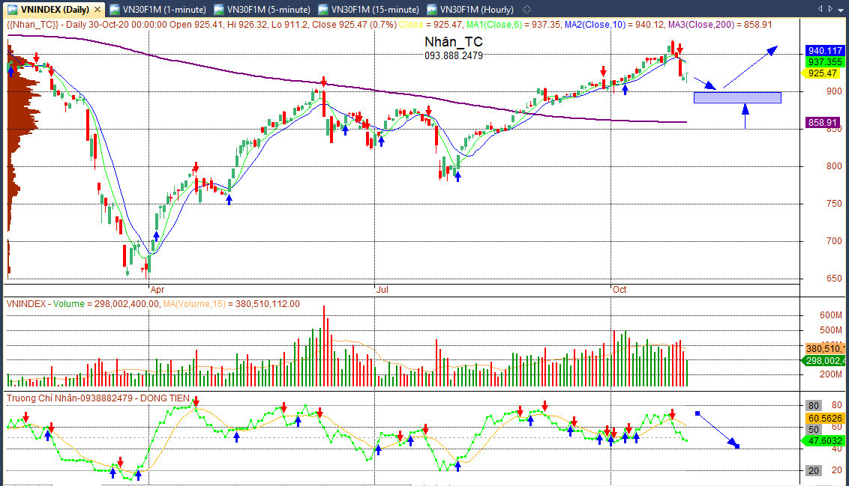This screenshot has width=849, height=486.
Task: Click the yellow 60.5626 indicator value label
Action: [824, 419]
